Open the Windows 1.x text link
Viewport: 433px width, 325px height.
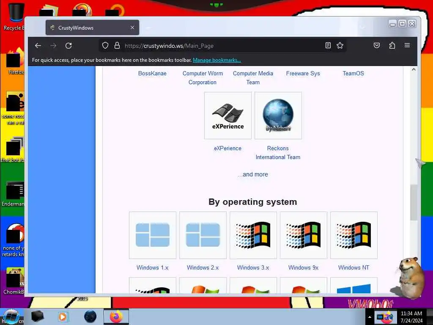pyautogui.click(x=152, y=268)
